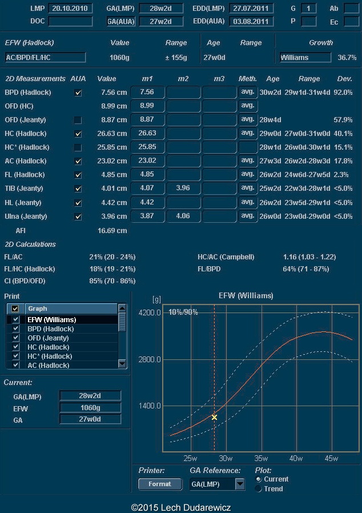Screen dimensions: 362x513
Task: Uncheck BPD (Hadlock) in Print list
Action: pos(15,328)
